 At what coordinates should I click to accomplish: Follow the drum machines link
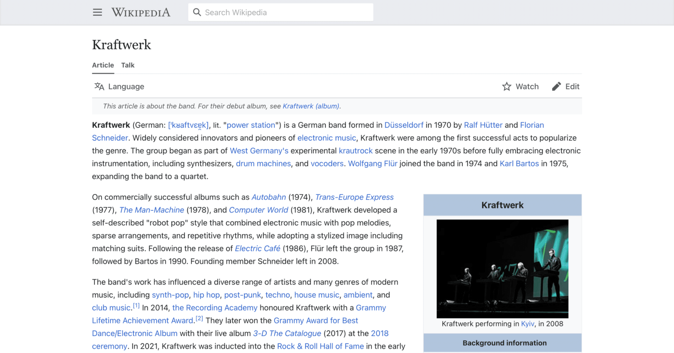tap(263, 164)
